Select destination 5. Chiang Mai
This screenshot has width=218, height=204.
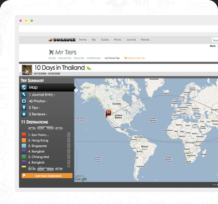38,157
